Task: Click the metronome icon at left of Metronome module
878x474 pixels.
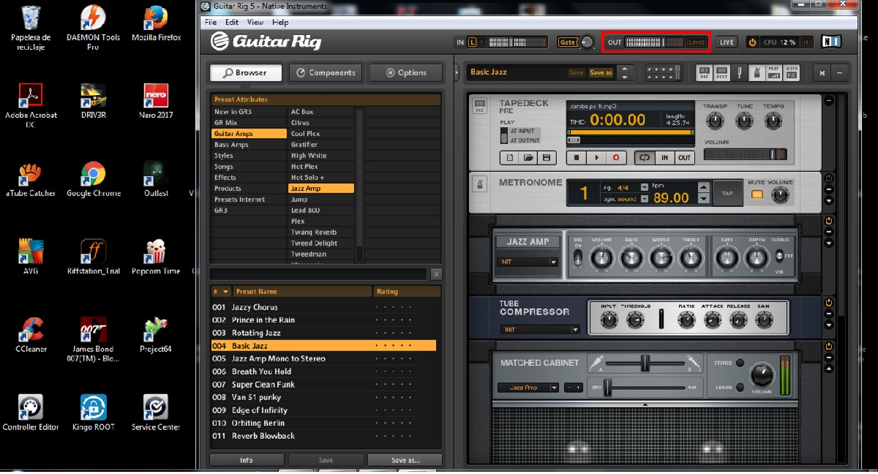Action: coord(481,184)
